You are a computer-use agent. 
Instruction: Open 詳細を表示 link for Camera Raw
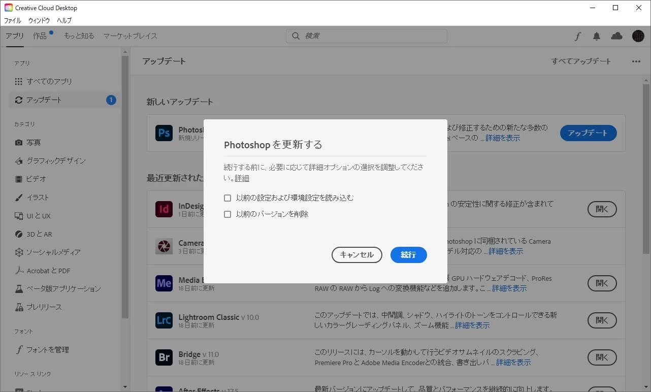click(x=506, y=251)
